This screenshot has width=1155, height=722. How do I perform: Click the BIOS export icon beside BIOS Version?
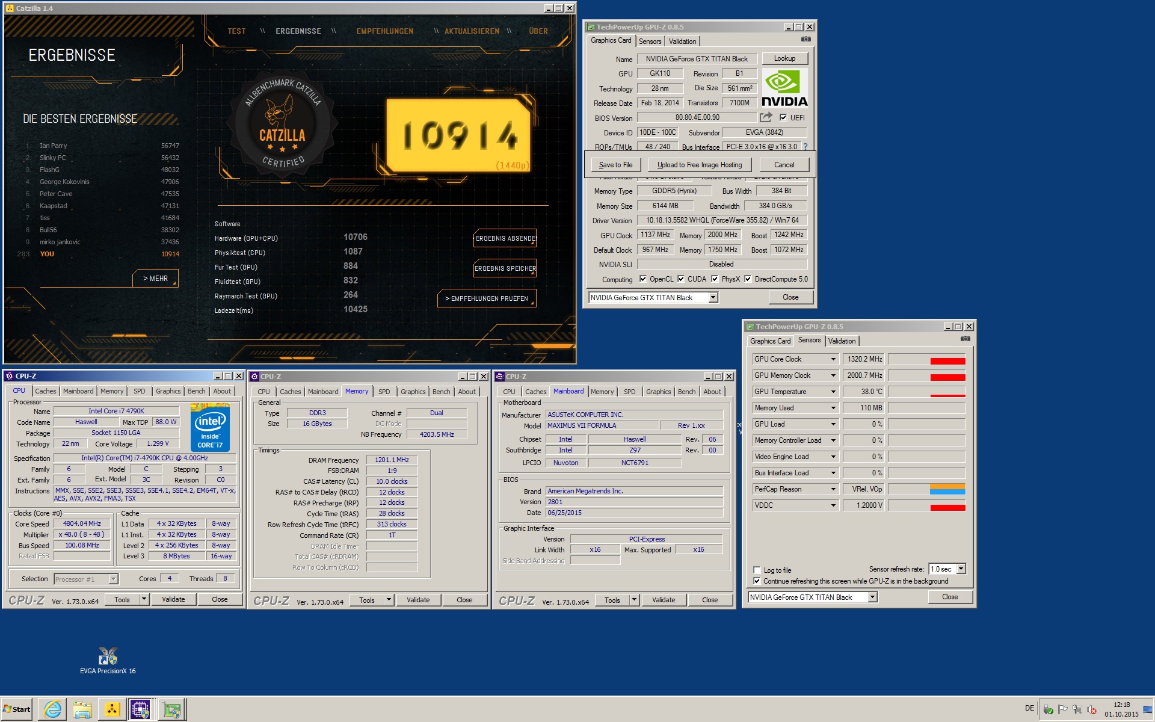click(766, 117)
